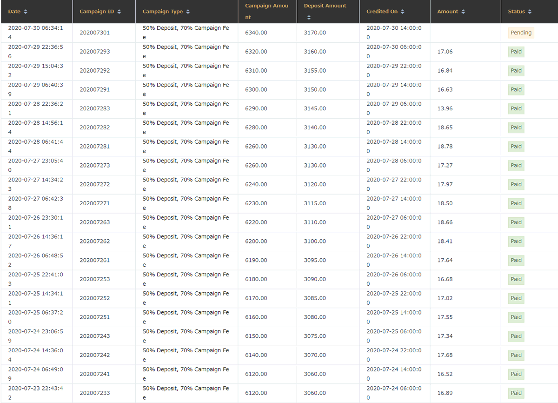Select campaign ID 202007301
The width and height of the screenshot is (558, 403).
tap(95, 33)
